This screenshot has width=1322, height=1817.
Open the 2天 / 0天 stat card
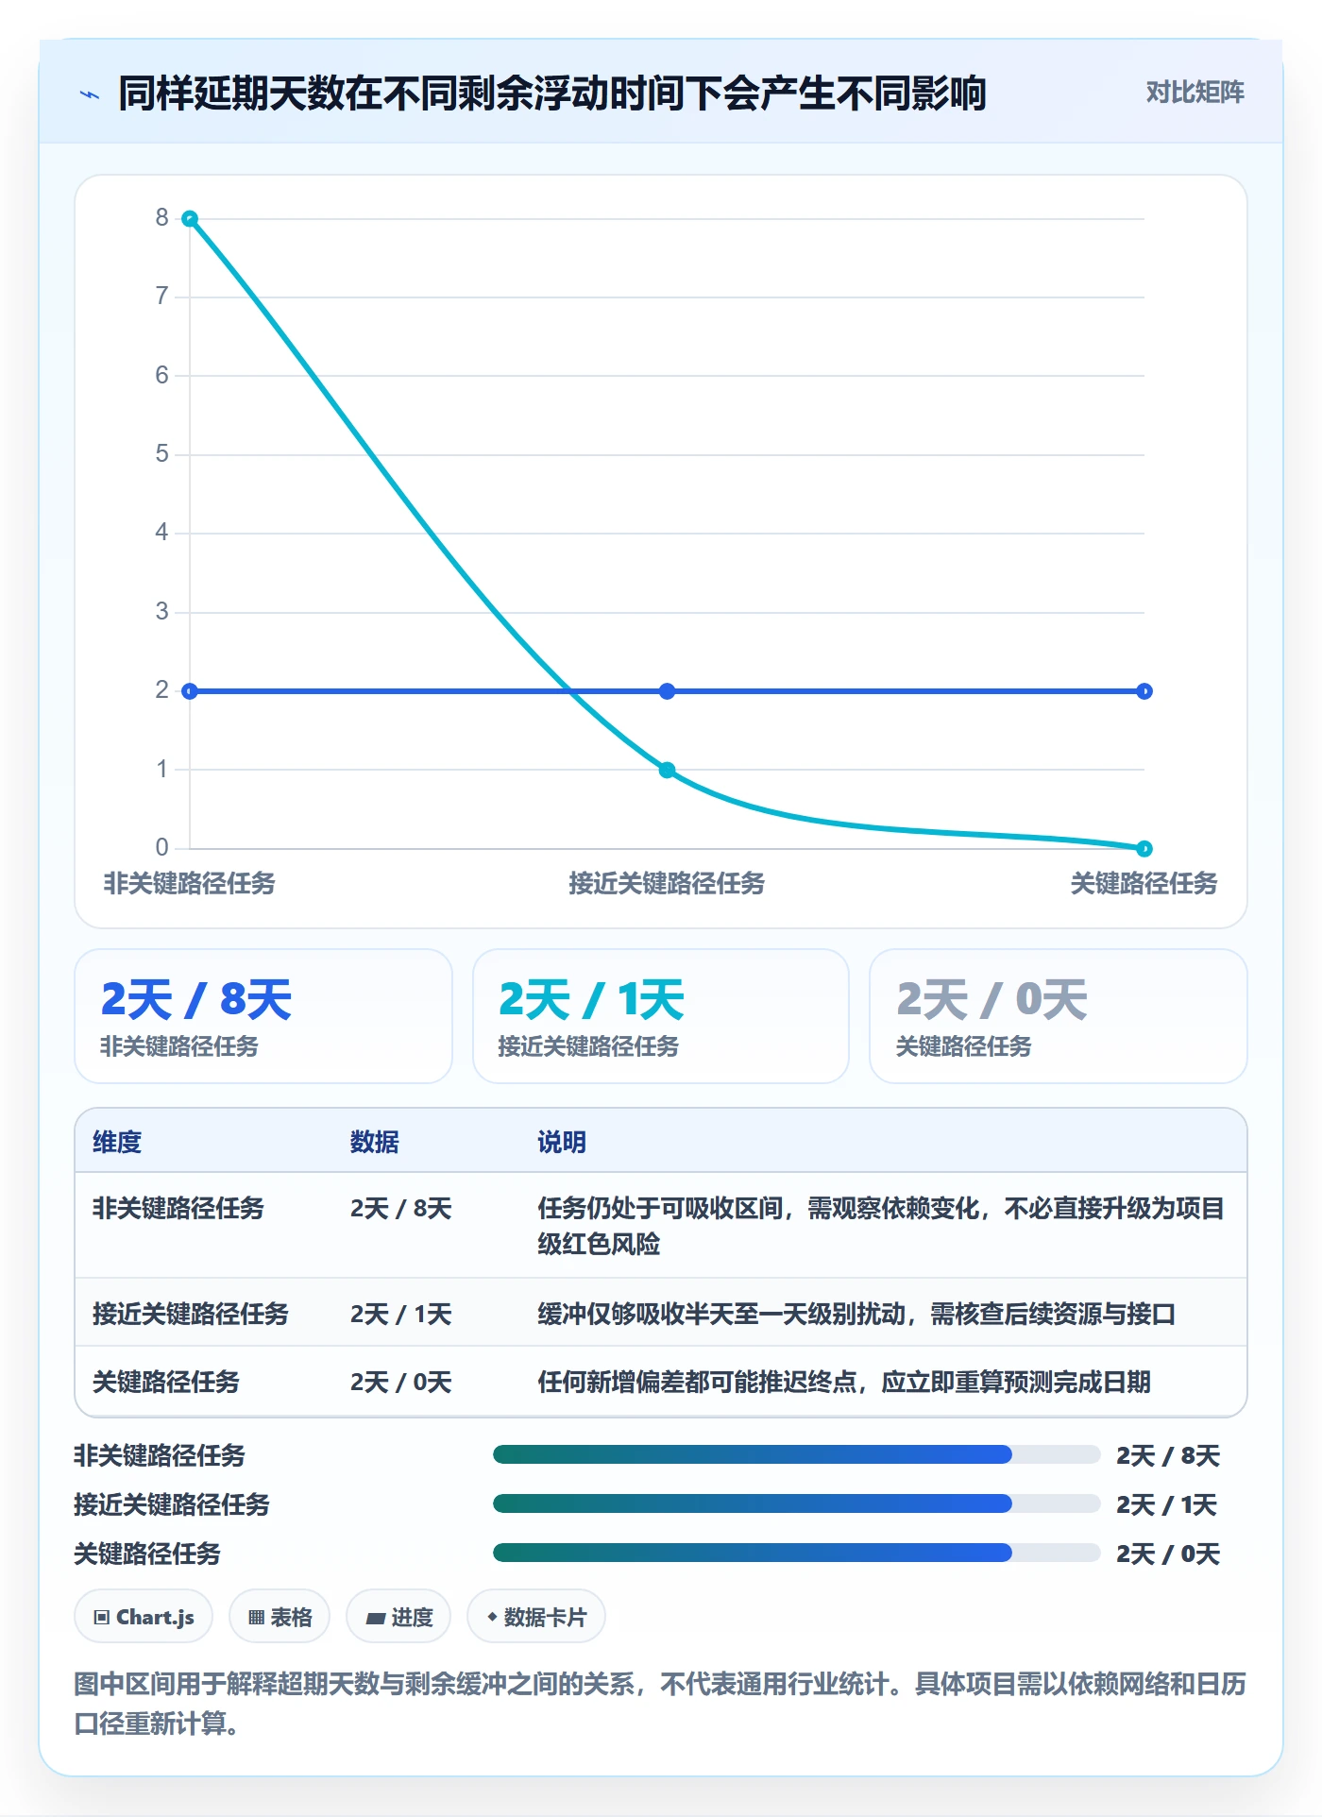[x=1059, y=1016]
